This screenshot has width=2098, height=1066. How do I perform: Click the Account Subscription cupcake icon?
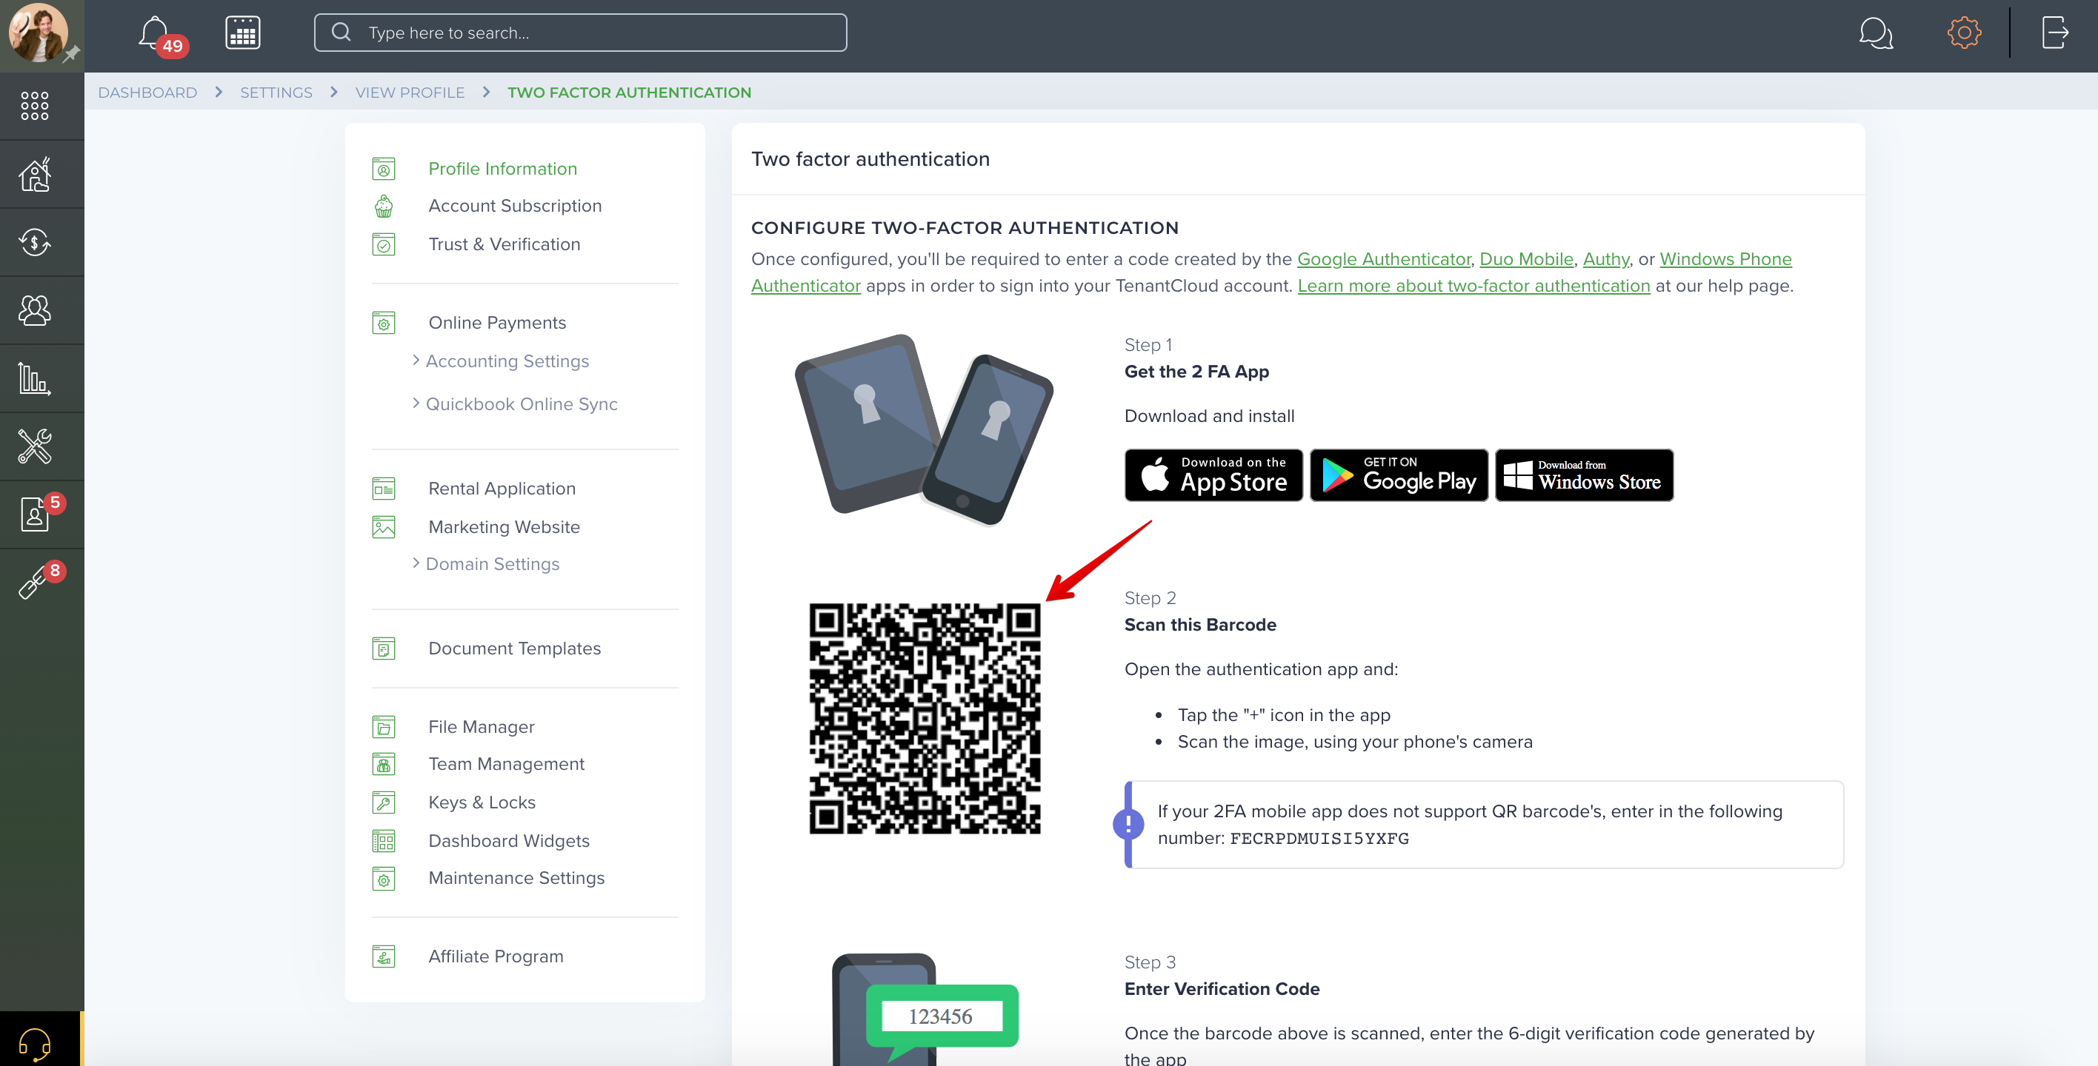[x=384, y=206]
